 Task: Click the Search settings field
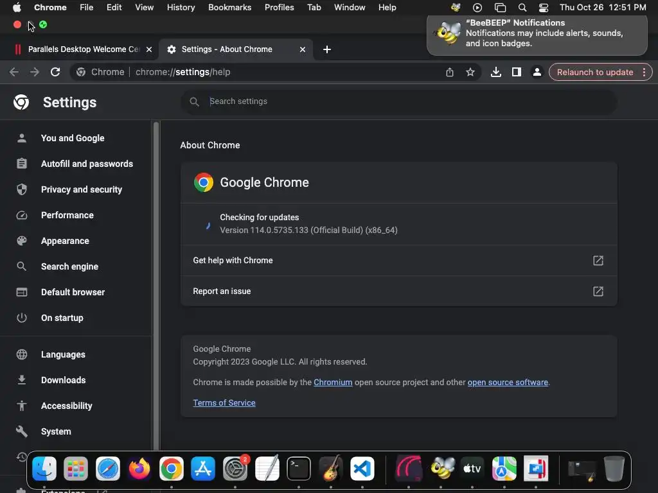398,101
